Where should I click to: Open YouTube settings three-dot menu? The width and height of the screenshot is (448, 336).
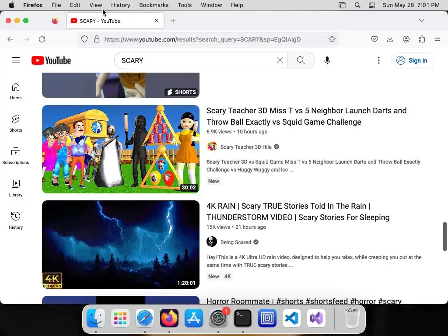(378, 60)
